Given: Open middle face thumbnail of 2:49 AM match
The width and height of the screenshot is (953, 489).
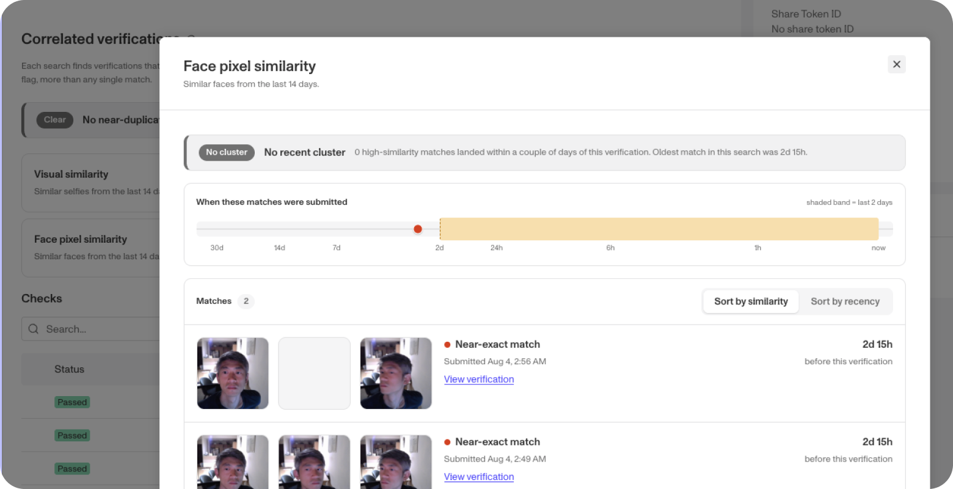Looking at the screenshot, I should point(314,461).
